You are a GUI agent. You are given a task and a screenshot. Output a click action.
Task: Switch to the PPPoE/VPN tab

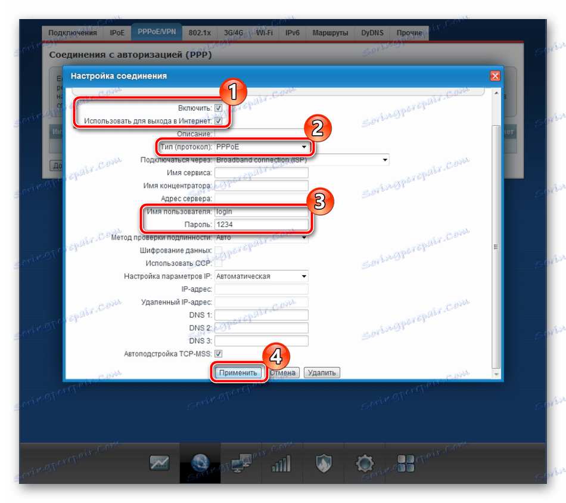point(157,32)
